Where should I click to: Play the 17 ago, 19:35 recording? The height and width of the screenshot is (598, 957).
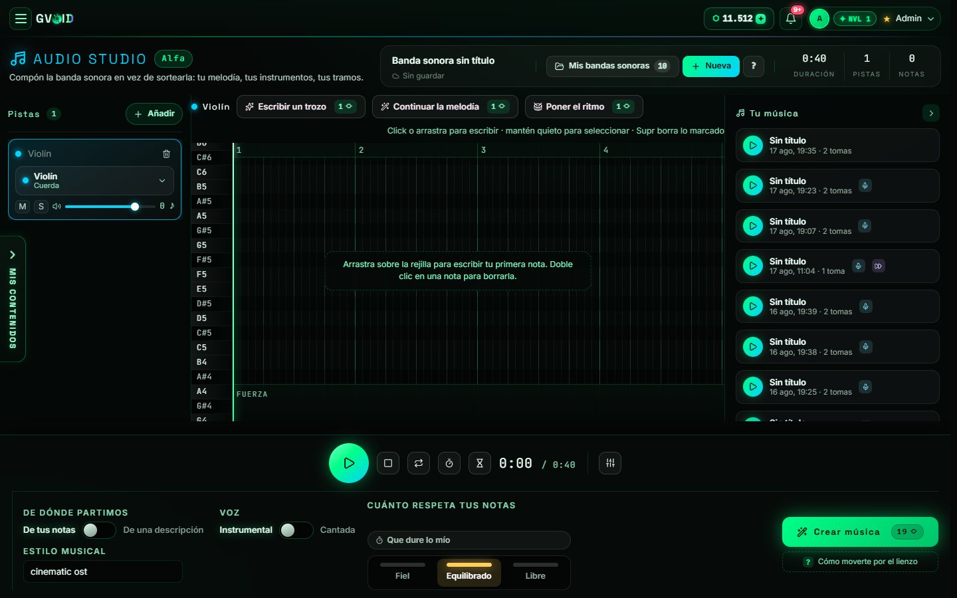pyautogui.click(x=752, y=146)
